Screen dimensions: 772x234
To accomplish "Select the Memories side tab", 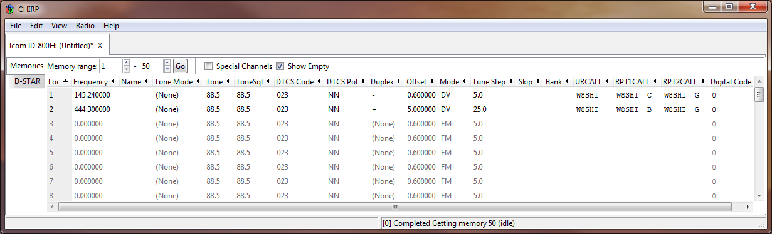I will point(26,66).
